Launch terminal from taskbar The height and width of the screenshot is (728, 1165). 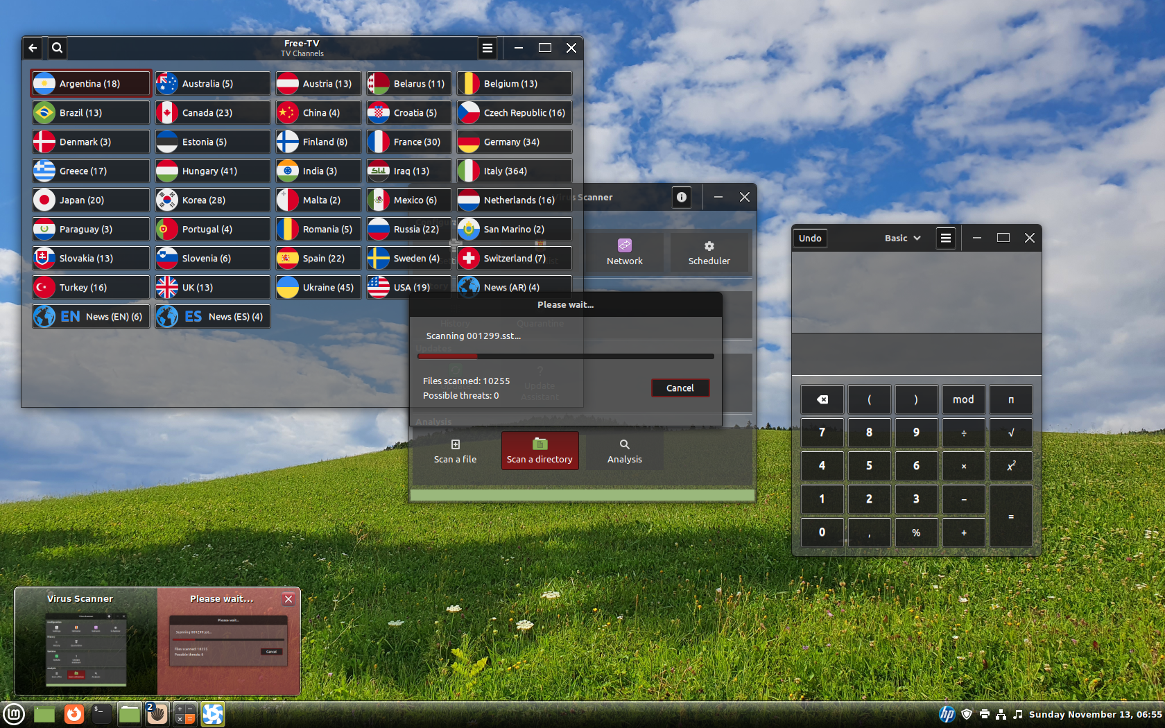point(101,714)
